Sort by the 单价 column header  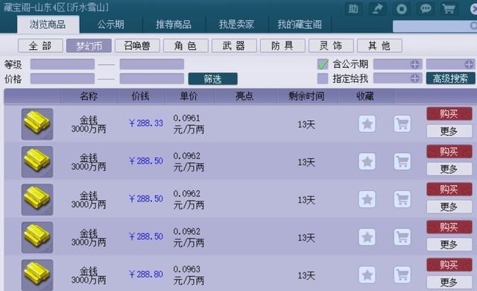pos(189,96)
